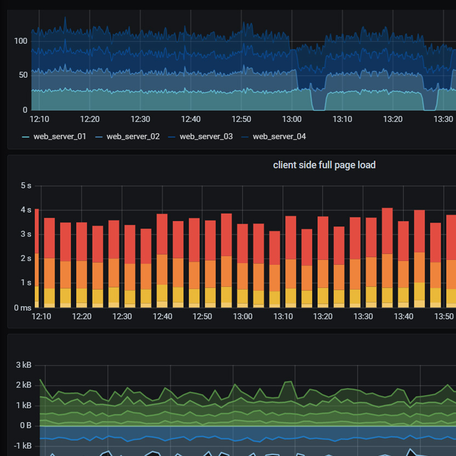Toggle web_server_02 legend entry
The image size is (456, 456).
click(133, 136)
